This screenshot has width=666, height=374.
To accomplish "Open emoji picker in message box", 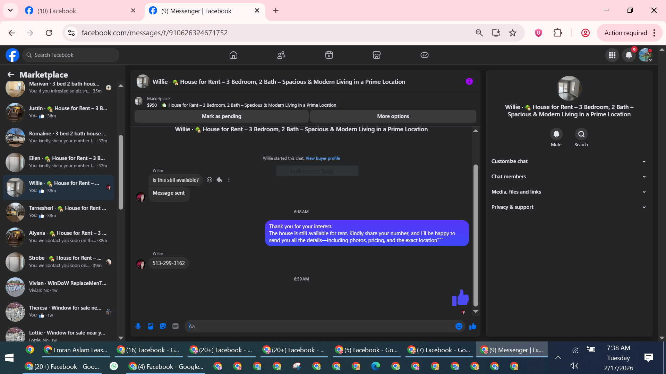I will click(459, 326).
